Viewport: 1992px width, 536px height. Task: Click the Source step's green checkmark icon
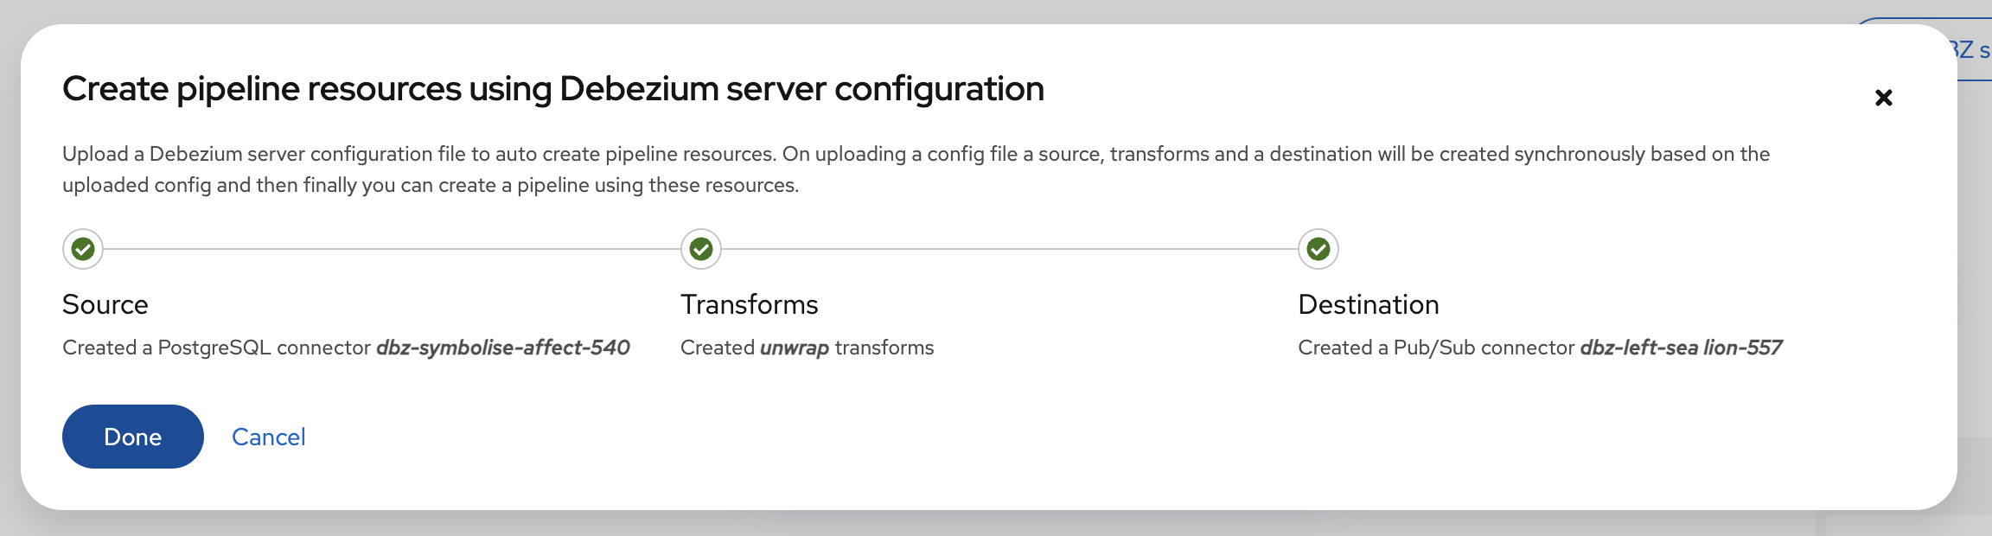pos(82,249)
